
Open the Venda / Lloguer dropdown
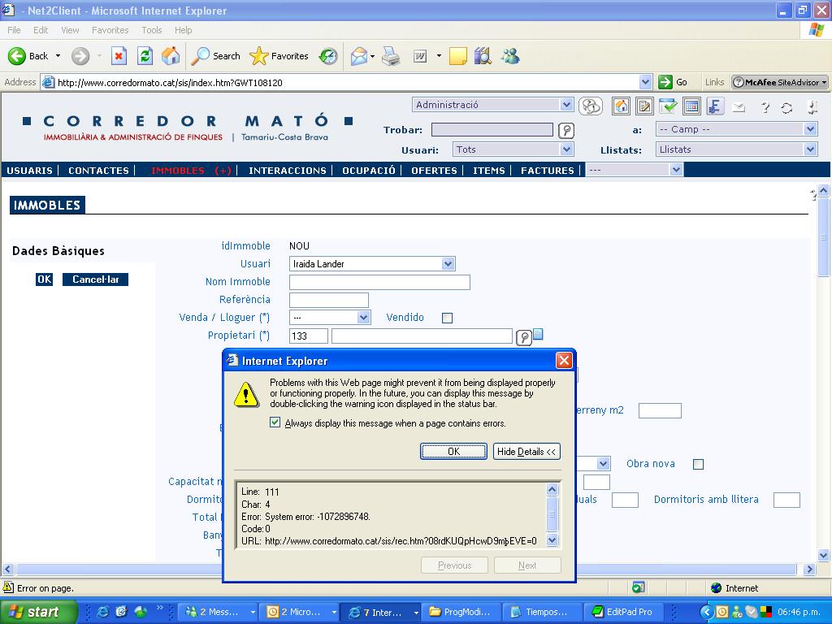tap(330, 318)
